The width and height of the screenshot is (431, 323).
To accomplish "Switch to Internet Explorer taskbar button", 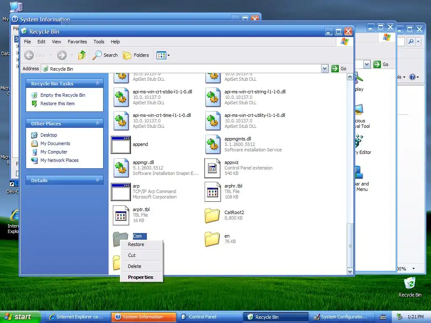I will click(77, 317).
